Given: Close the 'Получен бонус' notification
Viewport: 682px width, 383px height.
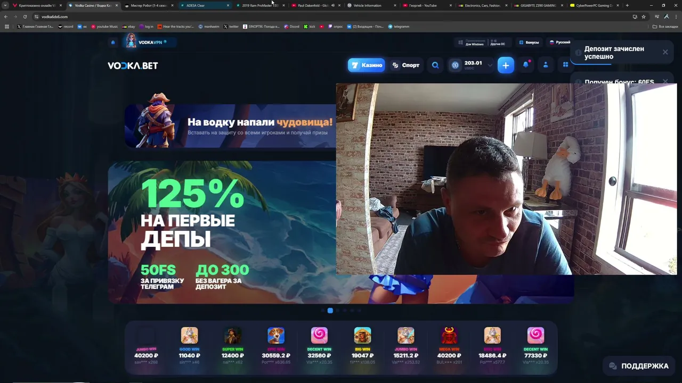Looking at the screenshot, I should pyautogui.click(x=665, y=81).
